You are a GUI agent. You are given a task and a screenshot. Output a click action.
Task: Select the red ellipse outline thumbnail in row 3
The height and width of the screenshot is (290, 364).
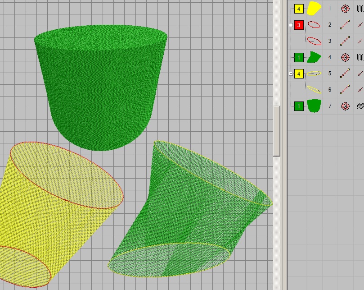click(x=314, y=41)
